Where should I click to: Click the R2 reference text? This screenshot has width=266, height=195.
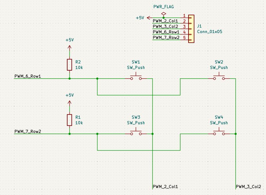pos(78,62)
